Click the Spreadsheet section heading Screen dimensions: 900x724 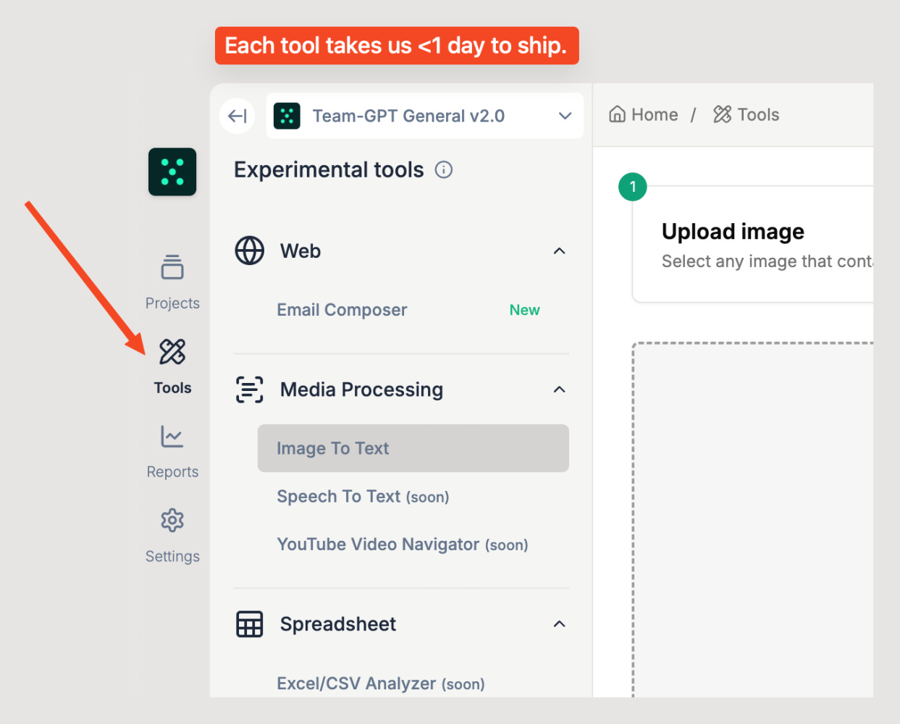338,624
